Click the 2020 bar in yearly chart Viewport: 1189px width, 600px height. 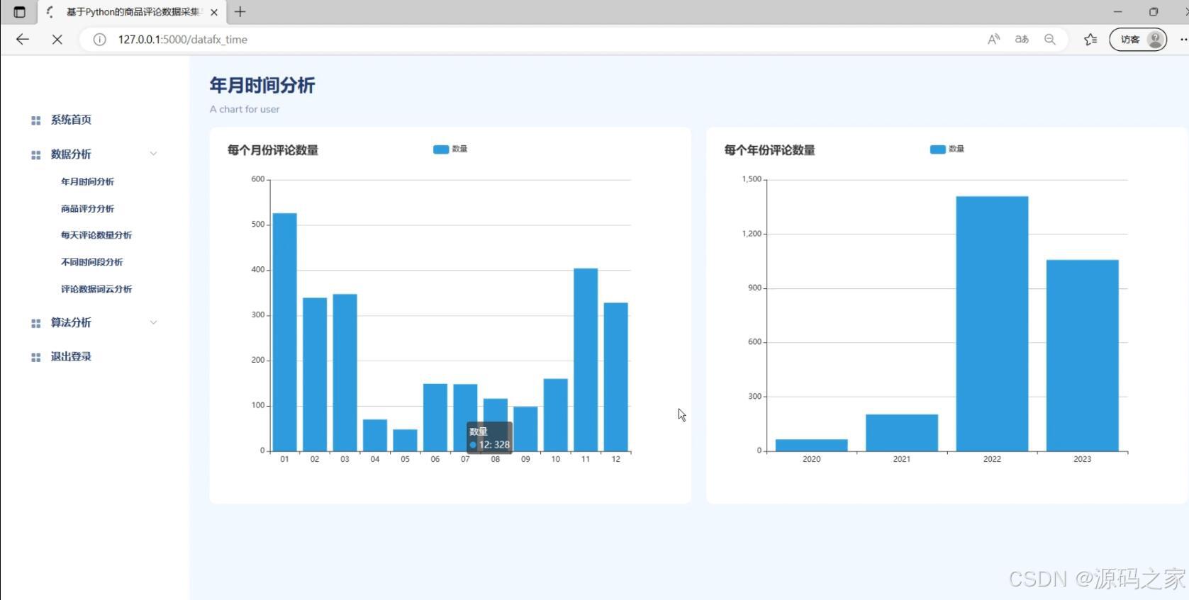click(812, 445)
